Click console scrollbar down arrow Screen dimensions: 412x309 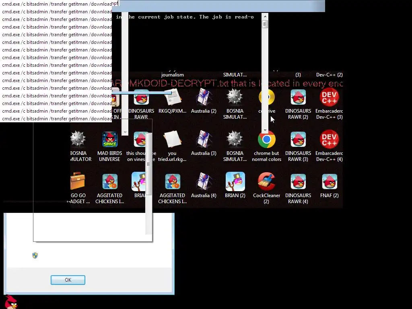click(x=265, y=130)
